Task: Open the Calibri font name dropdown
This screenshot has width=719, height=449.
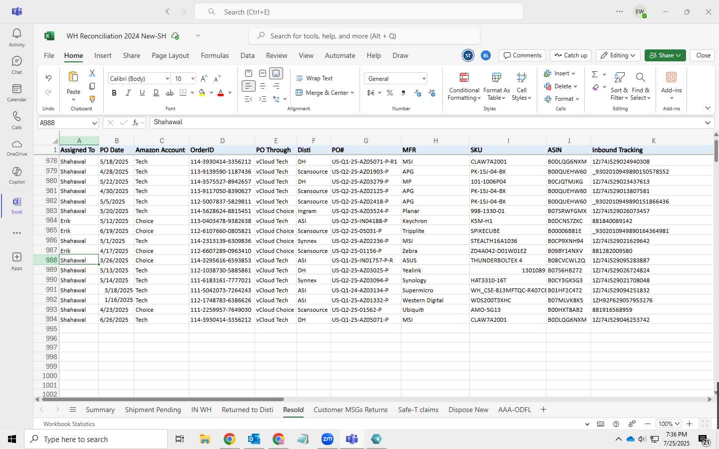Action: pyautogui.click(x=167, y=79)
